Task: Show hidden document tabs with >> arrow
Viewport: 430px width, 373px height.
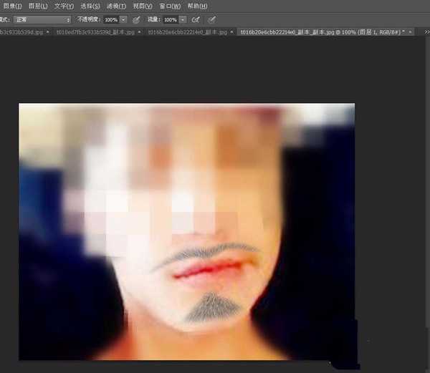Action: 426,32
